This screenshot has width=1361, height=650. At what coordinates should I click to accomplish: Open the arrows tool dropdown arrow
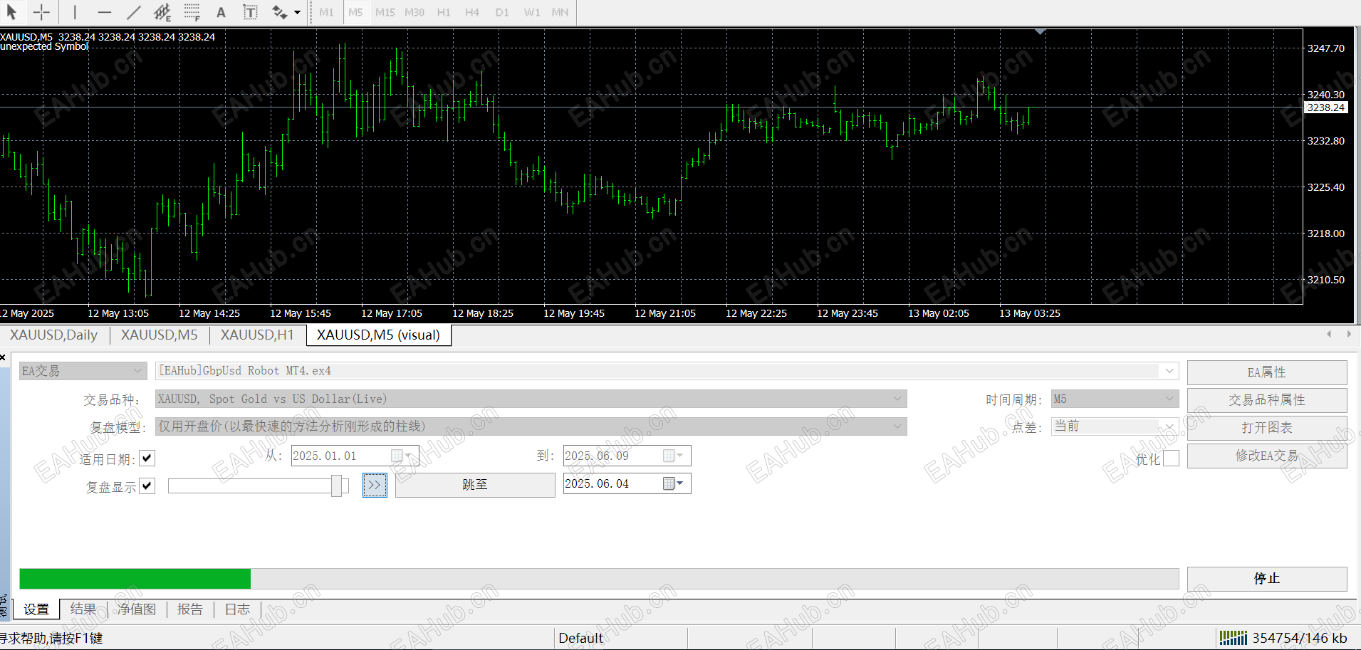point(297,12)
